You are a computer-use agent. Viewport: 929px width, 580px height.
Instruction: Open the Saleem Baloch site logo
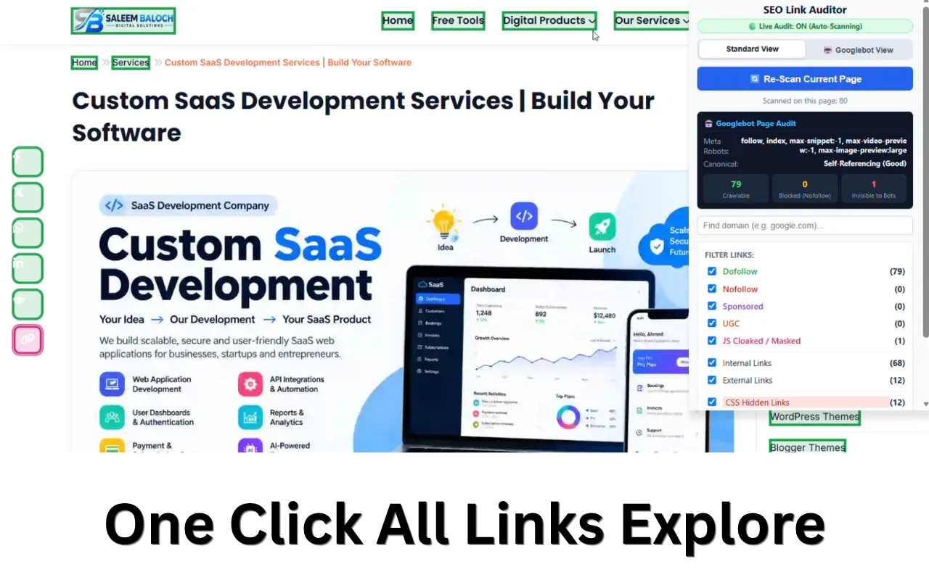click(x=123, y=20)
